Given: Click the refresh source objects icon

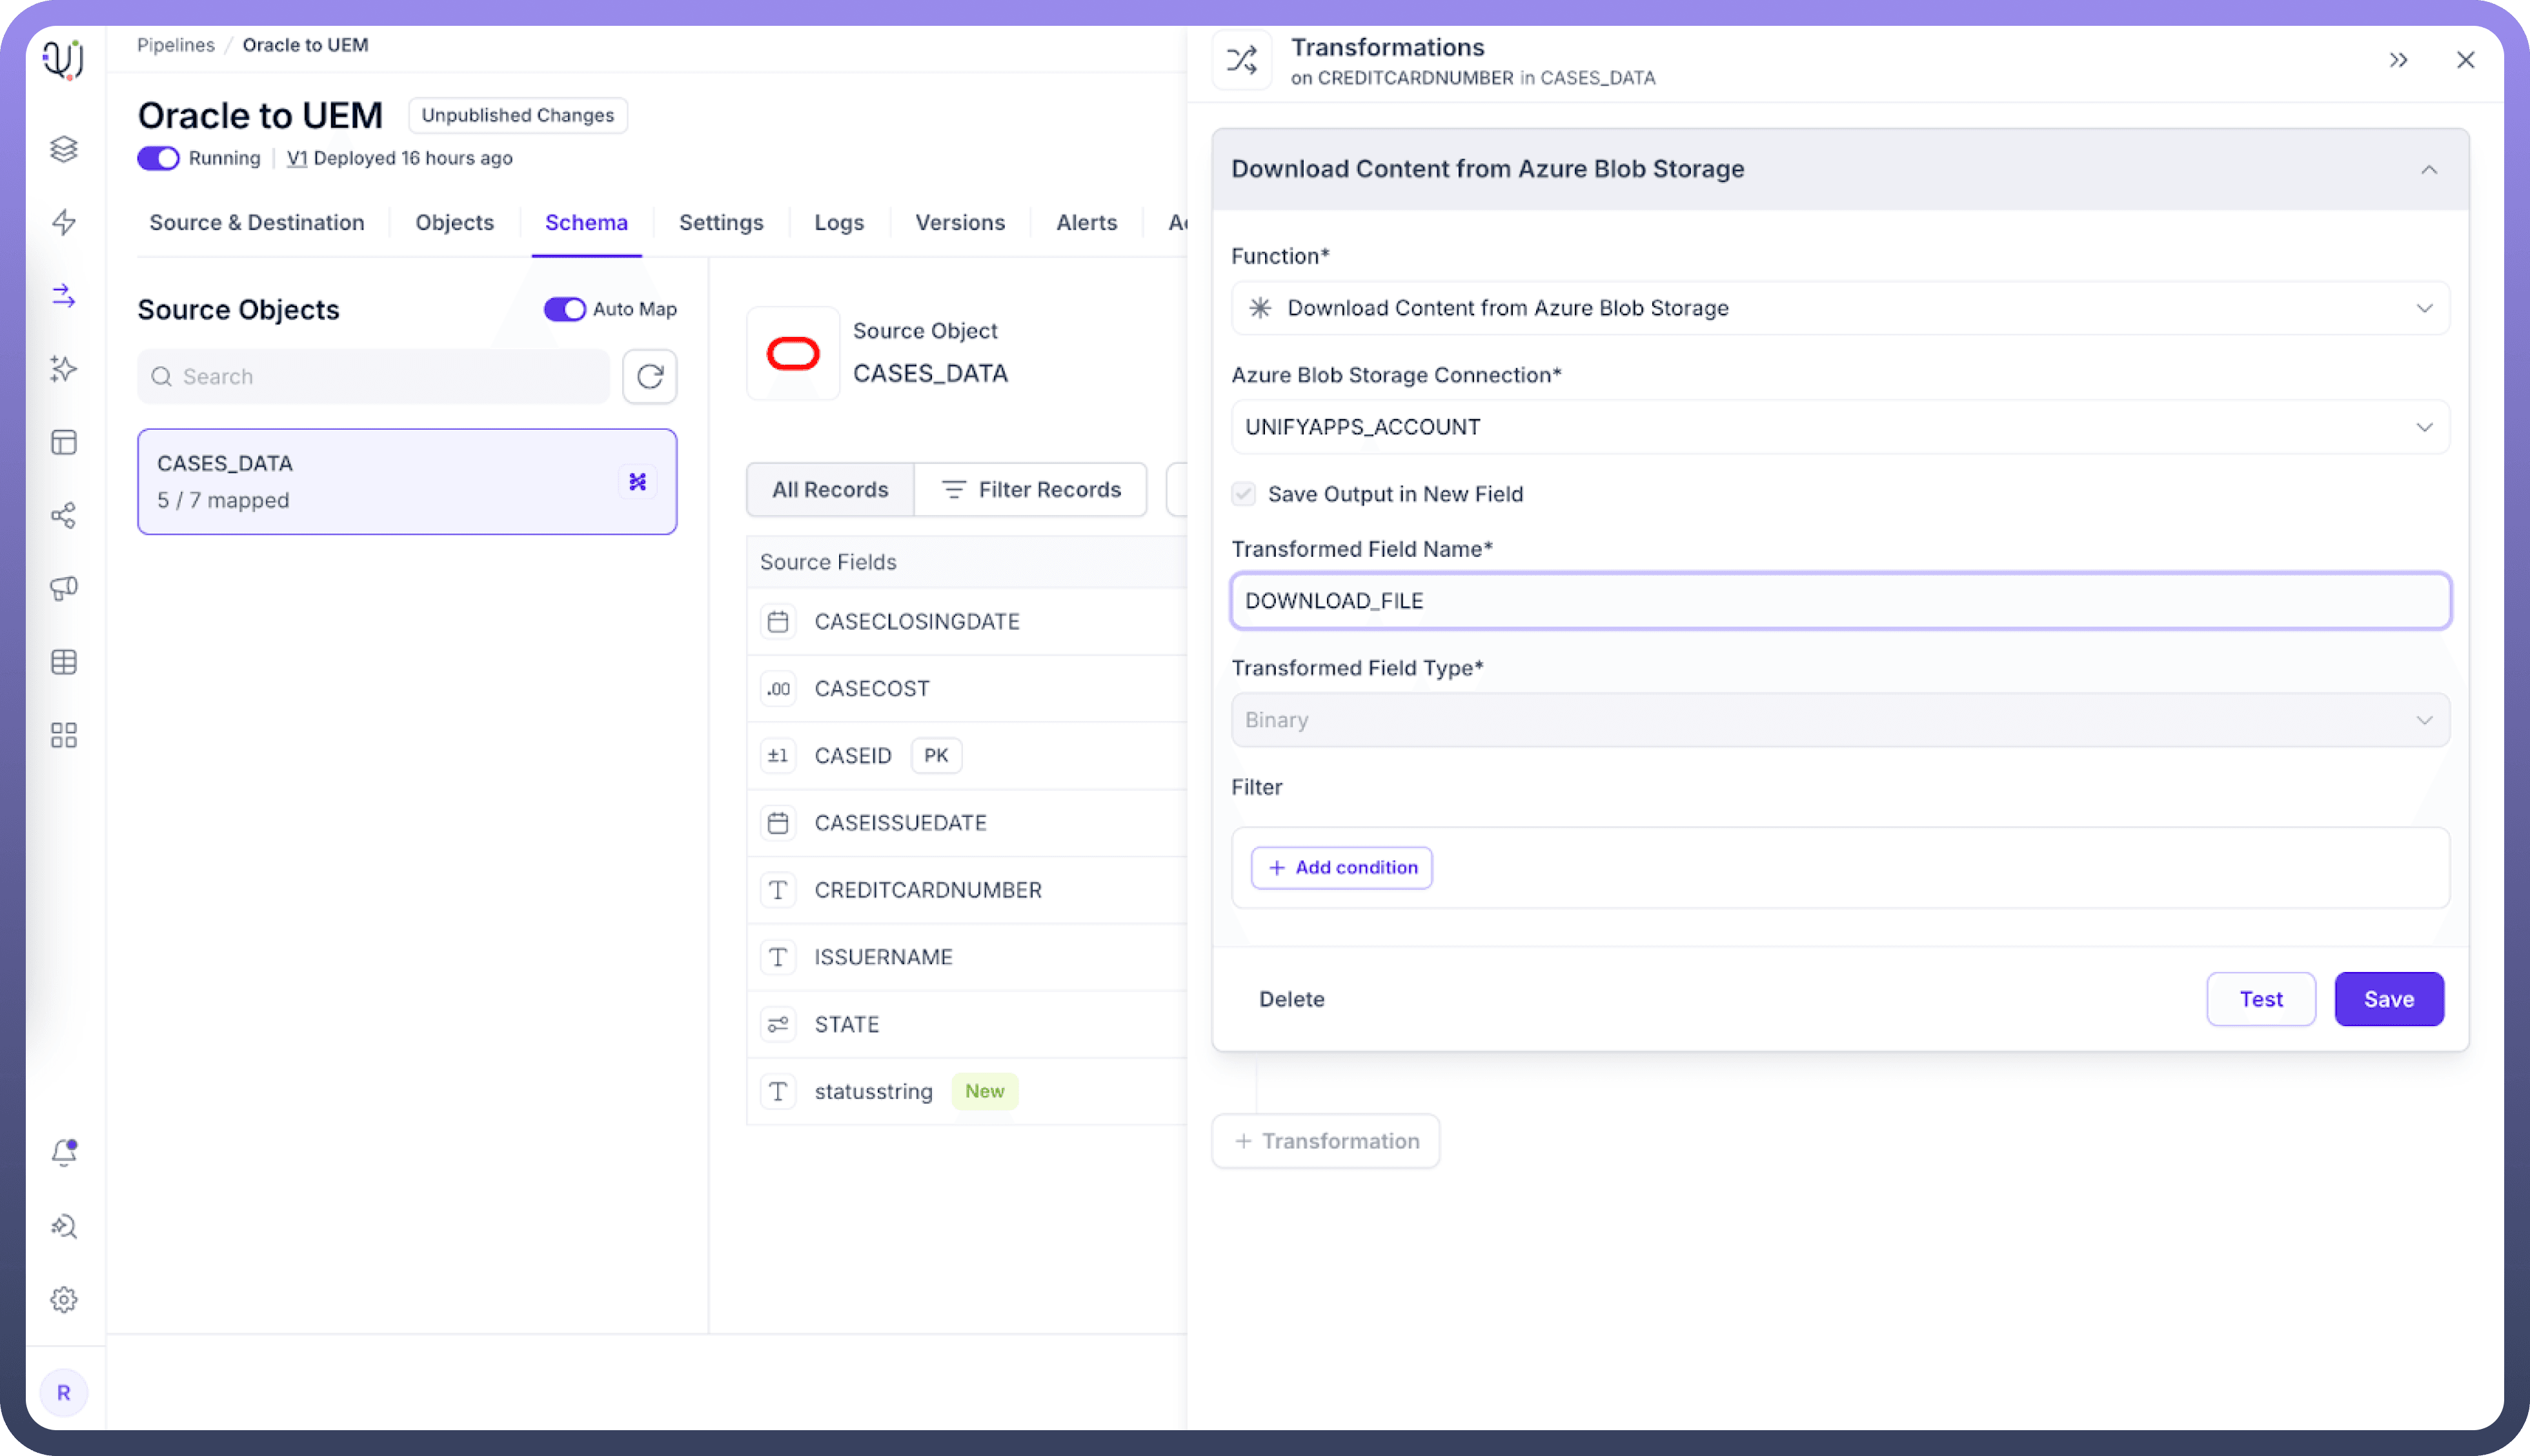Looking at the screenshot, I should pos(649,376).
